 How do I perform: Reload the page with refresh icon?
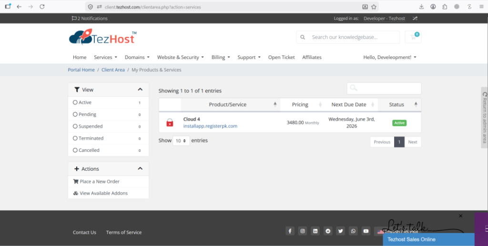pos(42,7)
